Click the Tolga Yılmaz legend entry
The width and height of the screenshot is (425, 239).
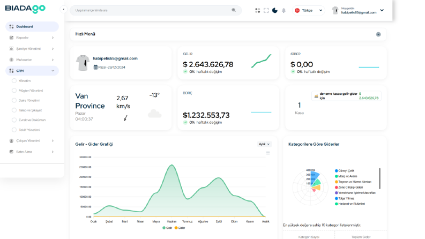tap(345, 198)
